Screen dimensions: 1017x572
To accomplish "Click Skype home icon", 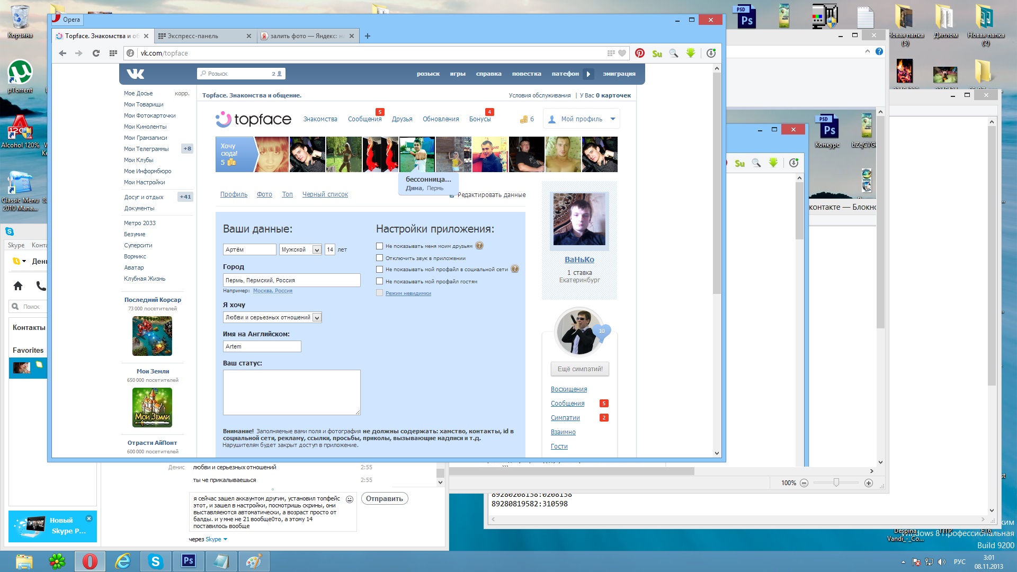I will tap(18, 286).
